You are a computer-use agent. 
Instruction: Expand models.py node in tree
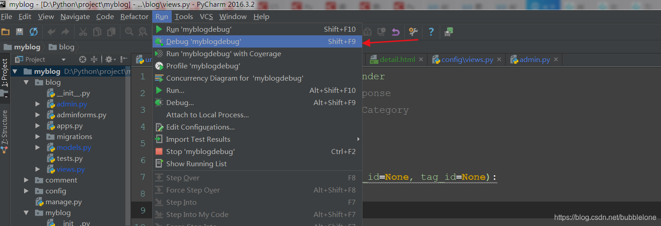tap(38, 148)
